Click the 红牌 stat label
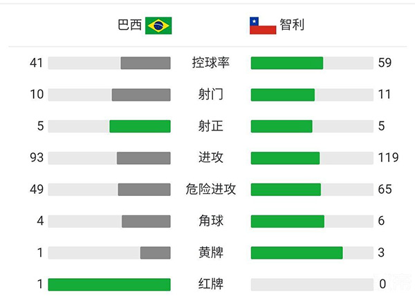This screenshot has height=296, width=415. (x=210, y=284)
